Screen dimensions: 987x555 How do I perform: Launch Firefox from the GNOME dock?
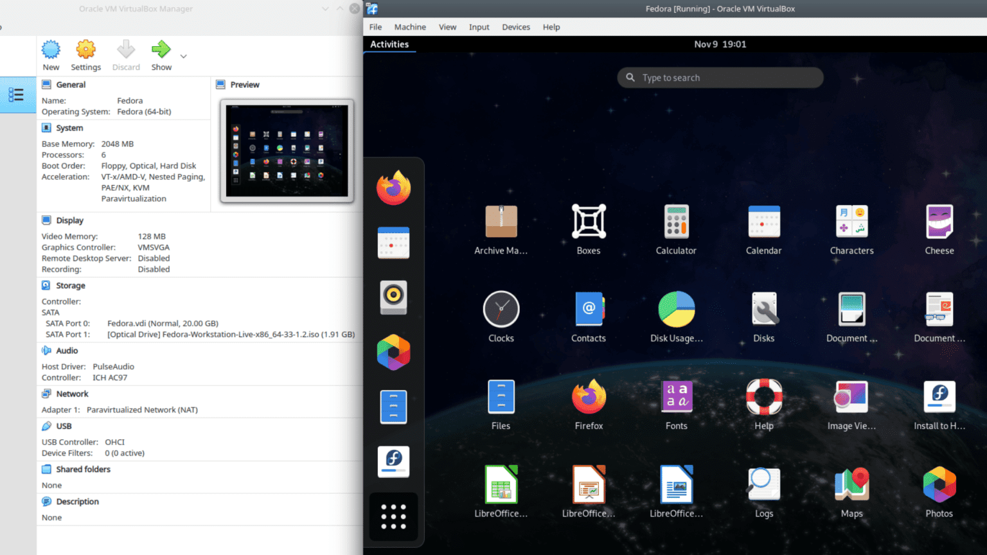pos(393,188)
